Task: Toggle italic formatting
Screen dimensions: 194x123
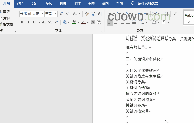Action: coord(28,22)
